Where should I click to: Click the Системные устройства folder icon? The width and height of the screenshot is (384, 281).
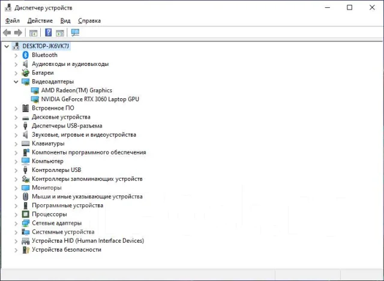coord(25,232)
